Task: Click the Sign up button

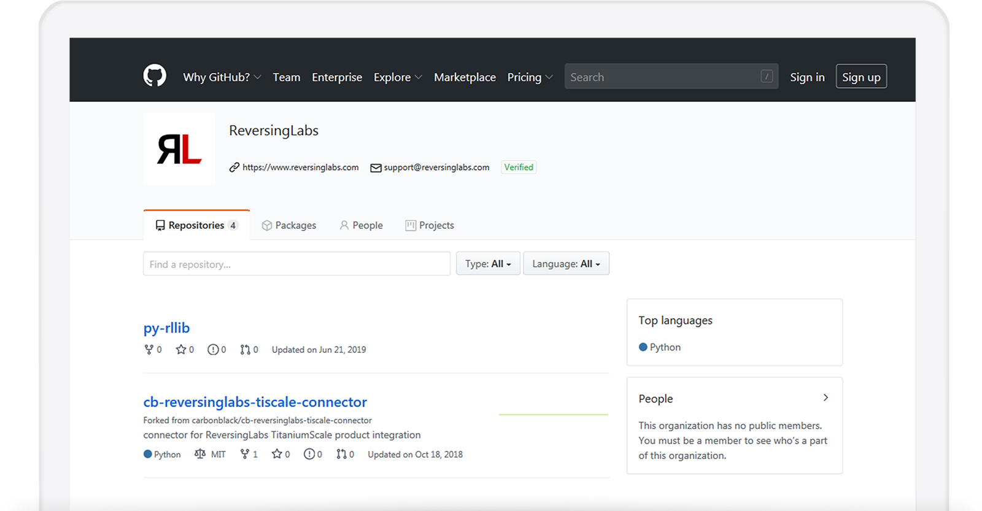Action: (x=861, y=77)
